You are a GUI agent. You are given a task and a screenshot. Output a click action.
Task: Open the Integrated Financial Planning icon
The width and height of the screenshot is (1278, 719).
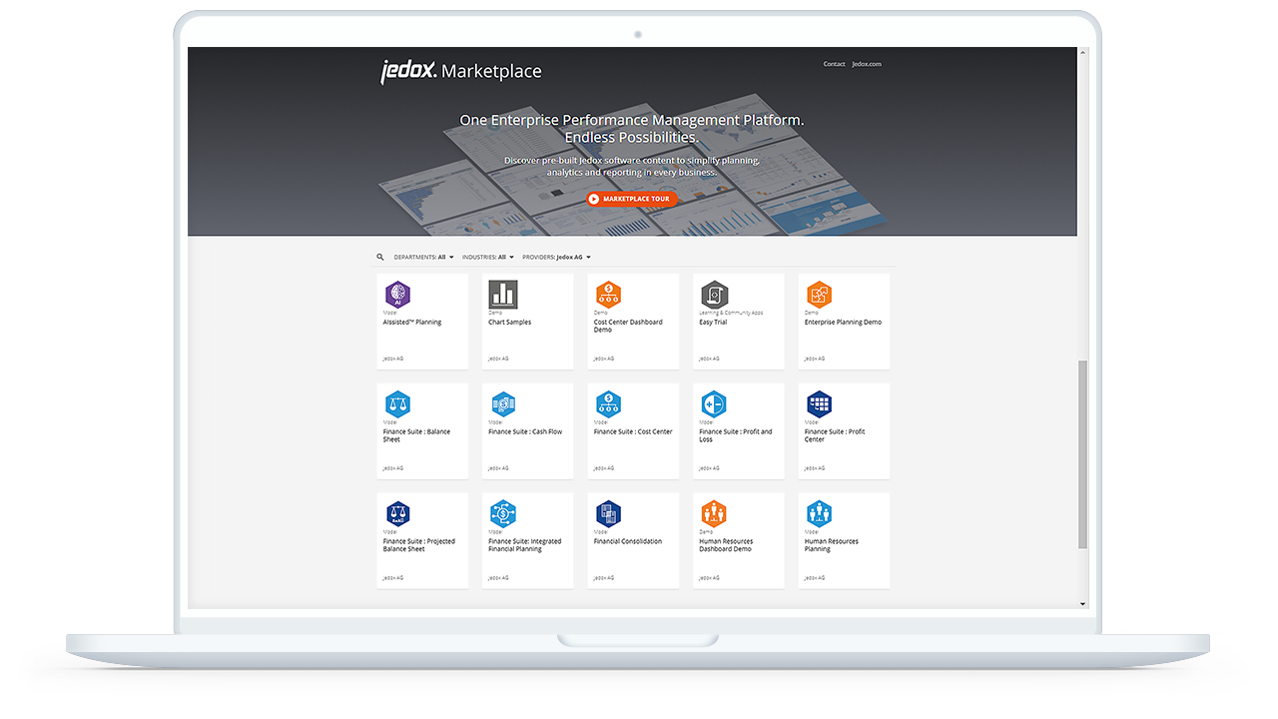[503, 514]
